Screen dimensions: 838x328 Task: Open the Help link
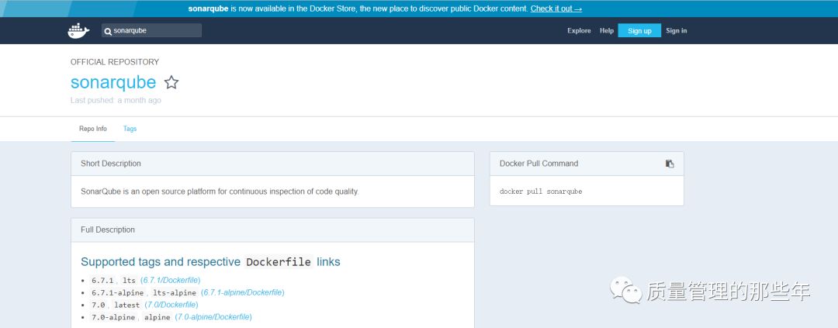coord(607,30)
